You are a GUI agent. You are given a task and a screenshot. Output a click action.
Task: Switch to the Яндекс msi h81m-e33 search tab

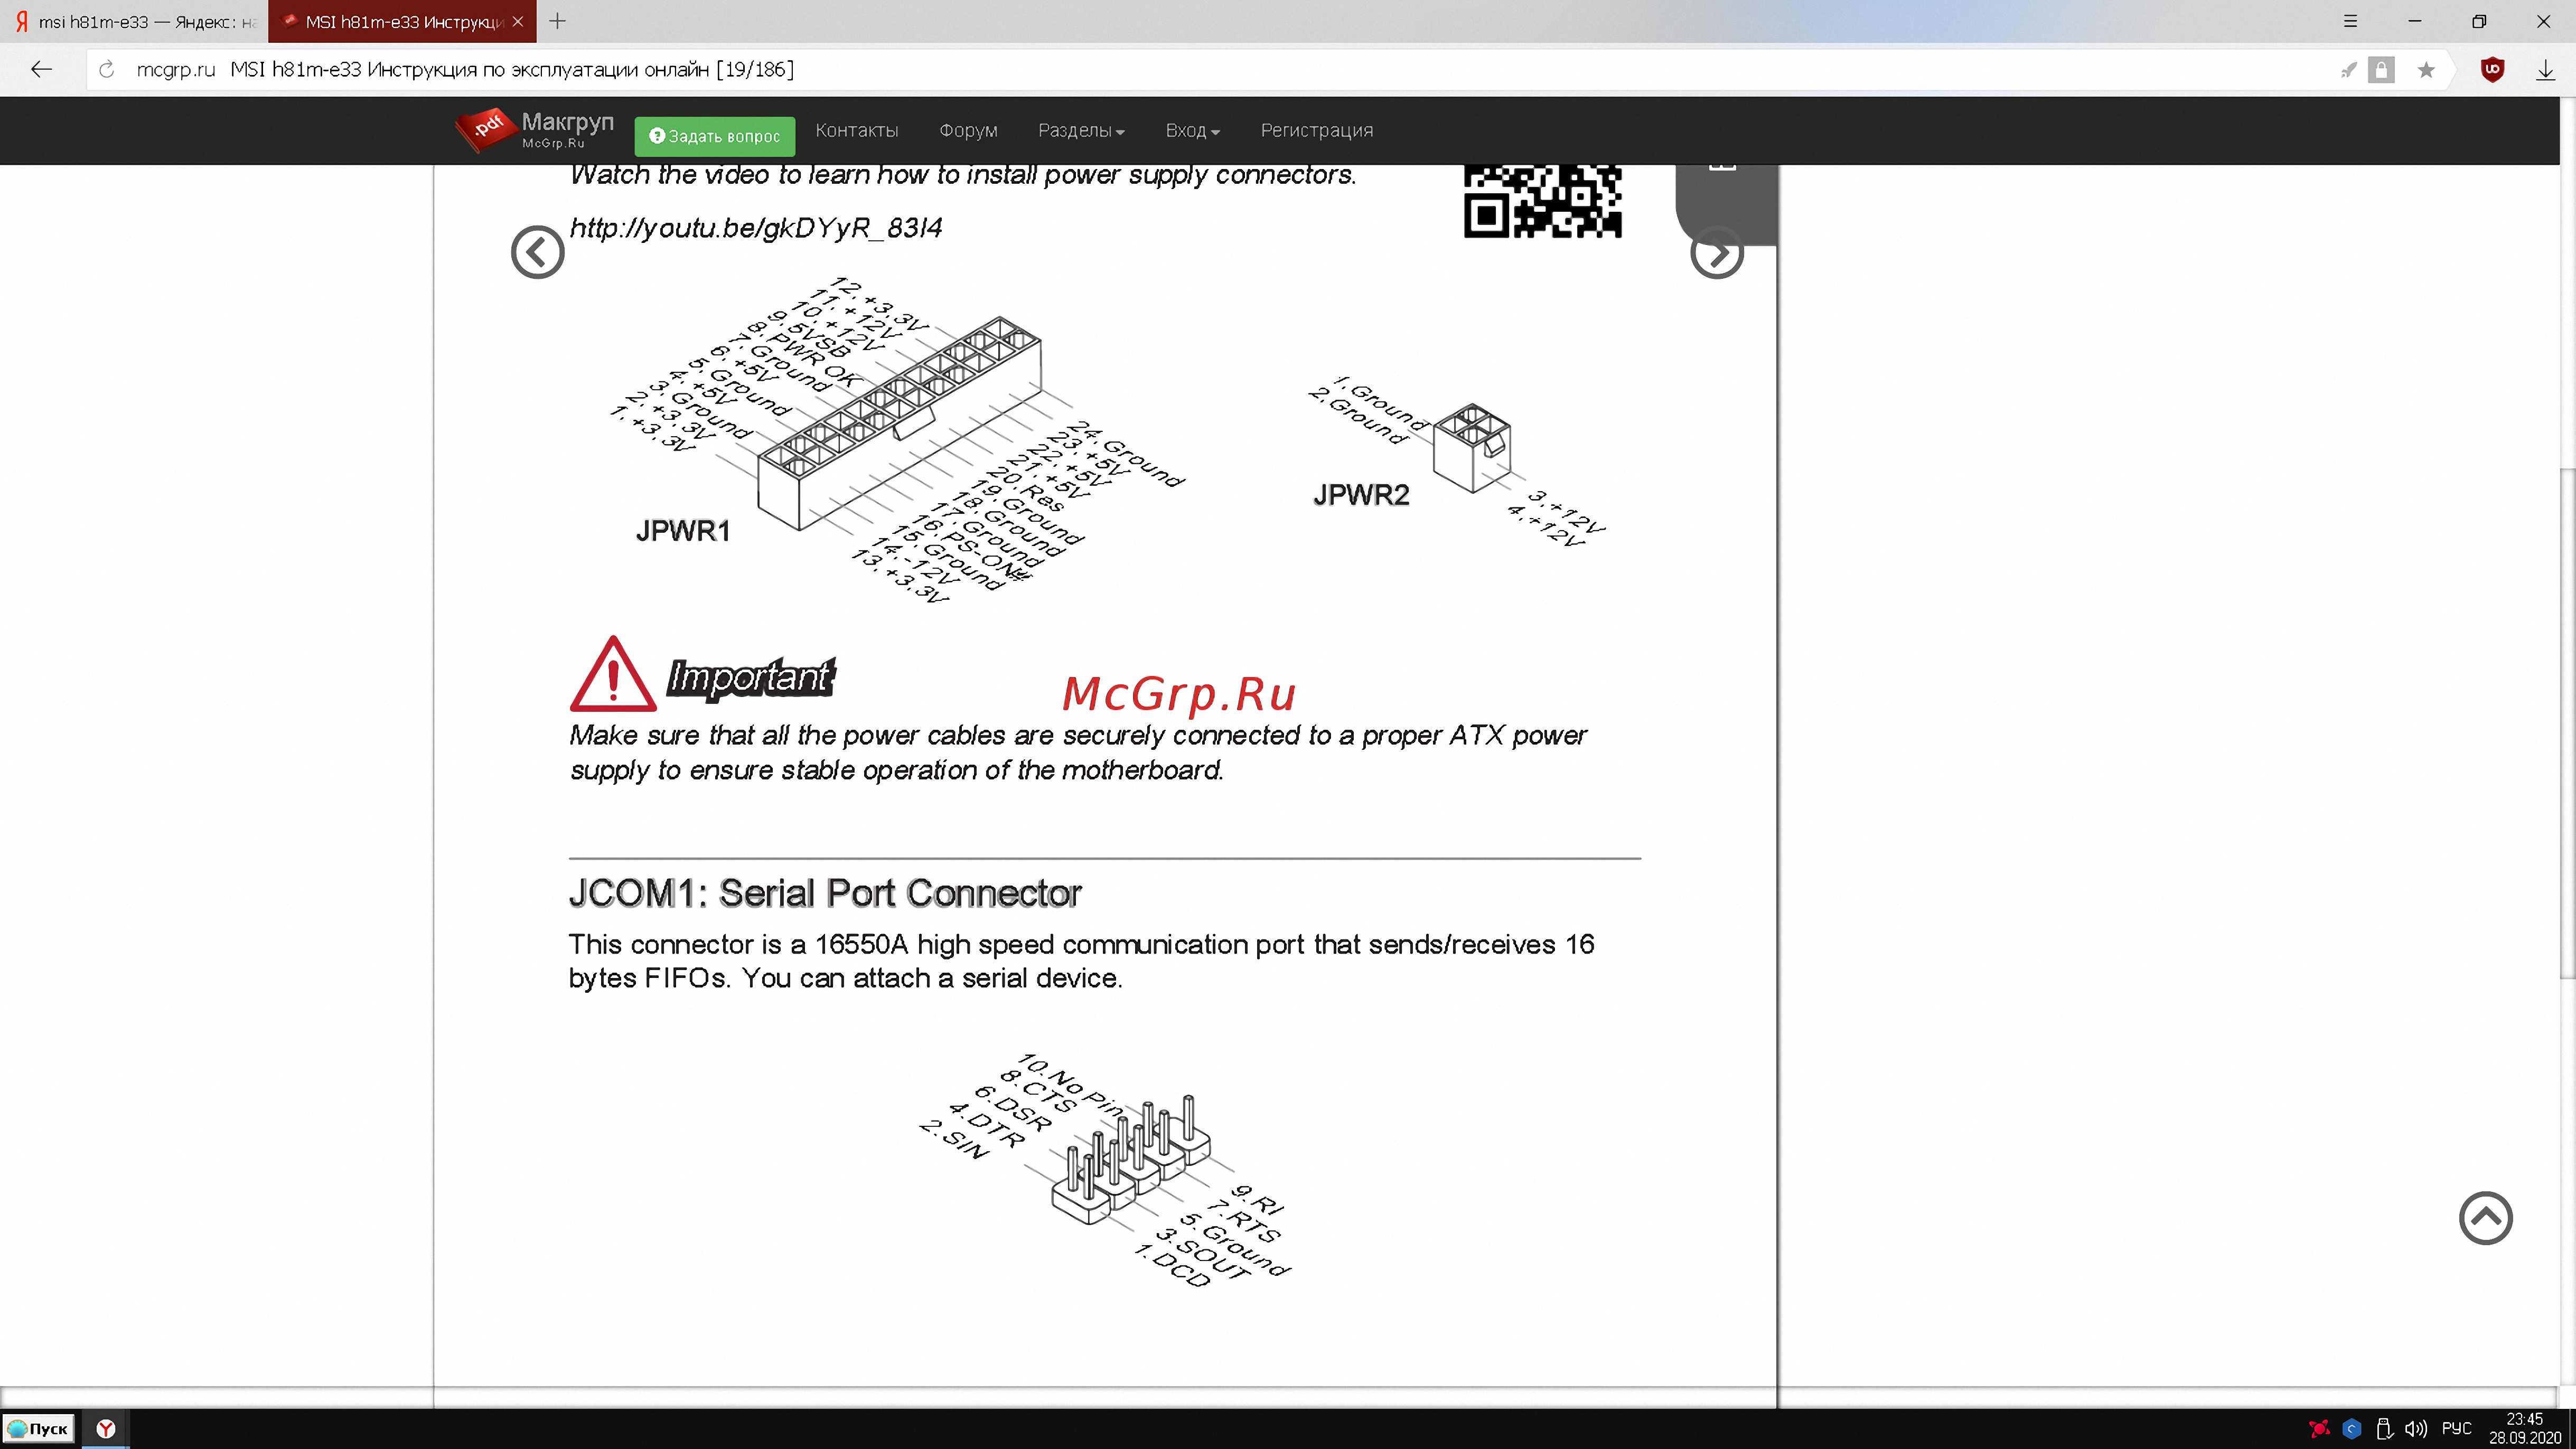[134, 21]
